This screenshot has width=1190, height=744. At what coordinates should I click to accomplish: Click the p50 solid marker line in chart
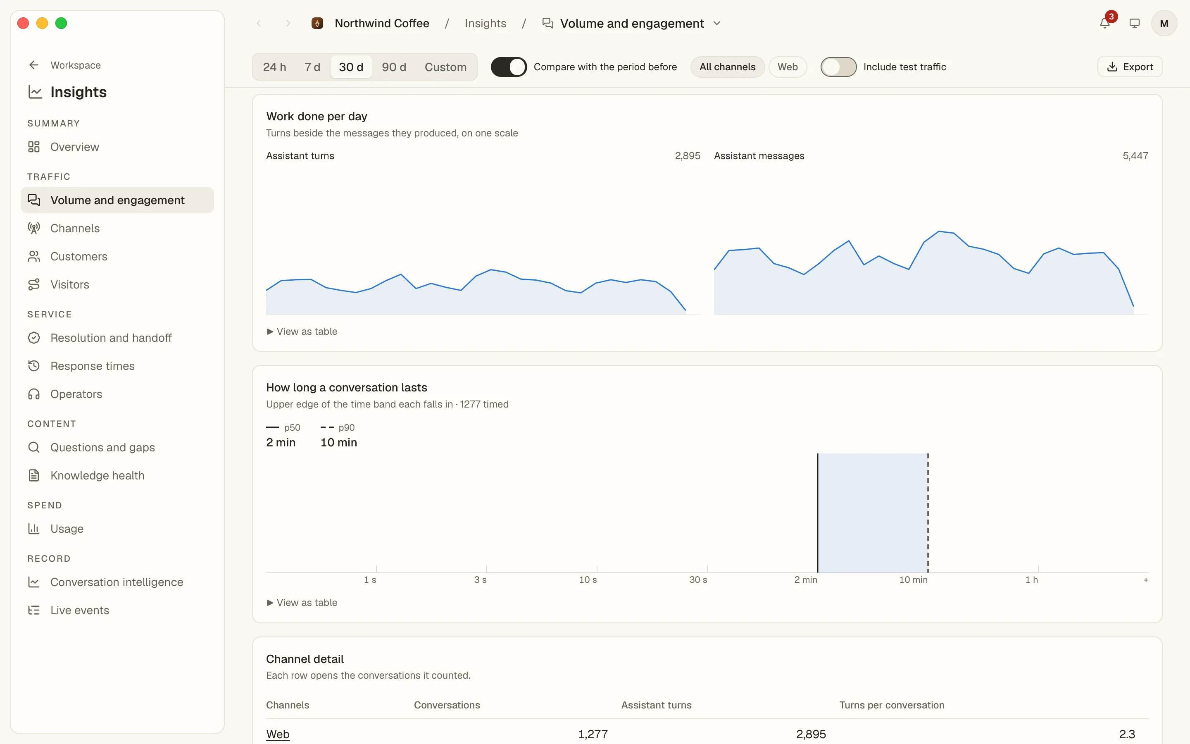click(817, 513)
